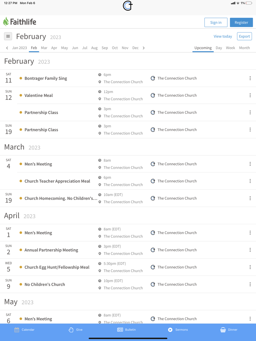Open options for April 1 Men's Meeting
The image size is (256, 341).
coord(250,233)
